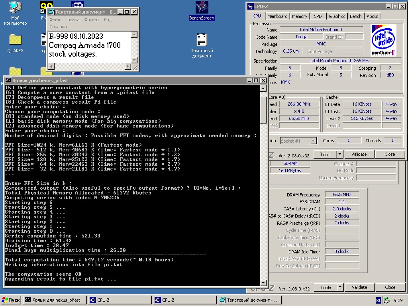
Task: Click the Intel Inside Pentium II logo
Action: 384,40
